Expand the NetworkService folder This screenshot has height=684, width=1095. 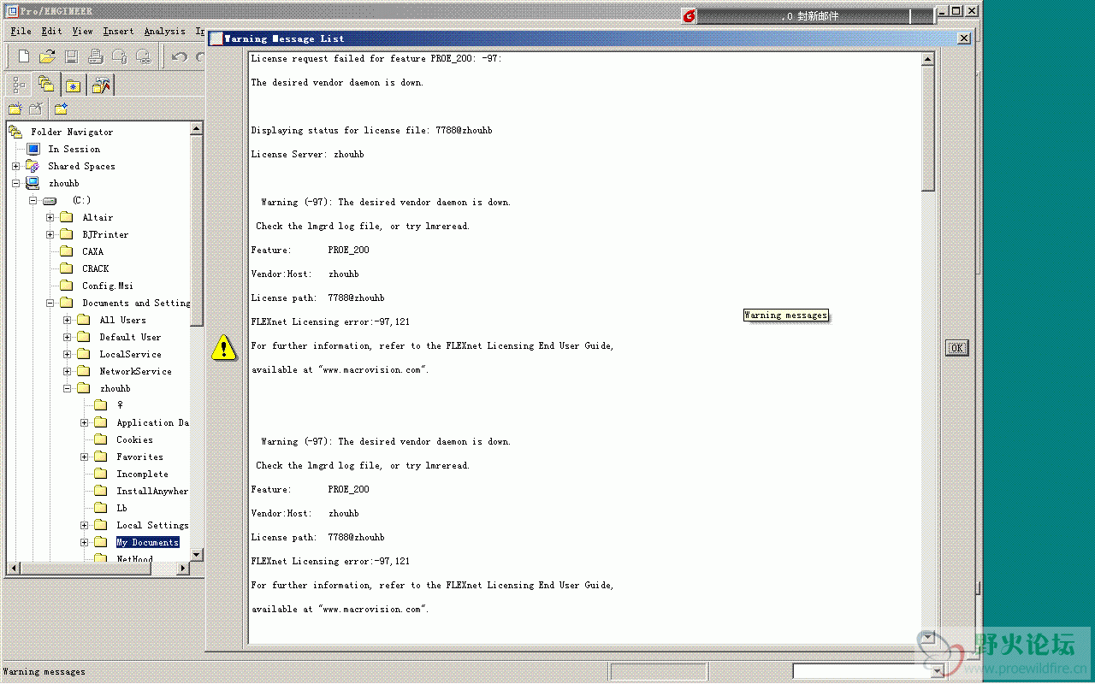[67, 371]
